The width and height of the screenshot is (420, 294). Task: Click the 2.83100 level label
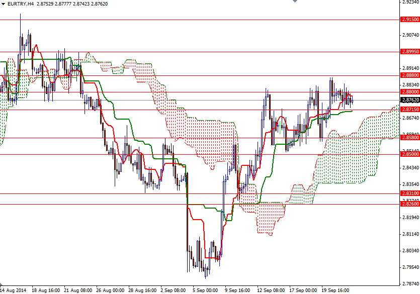tap(408, 192)
